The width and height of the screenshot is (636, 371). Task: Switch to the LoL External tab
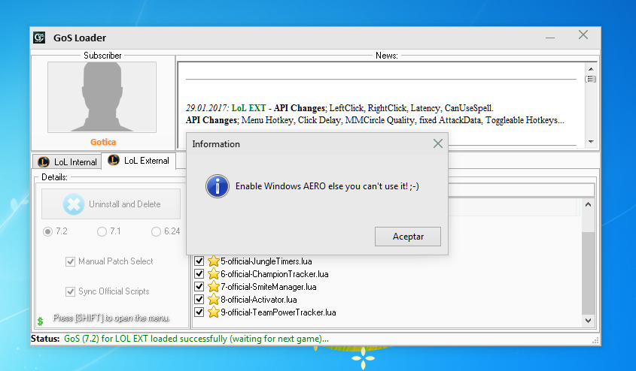pyautogui.click(x=138, y=161)
